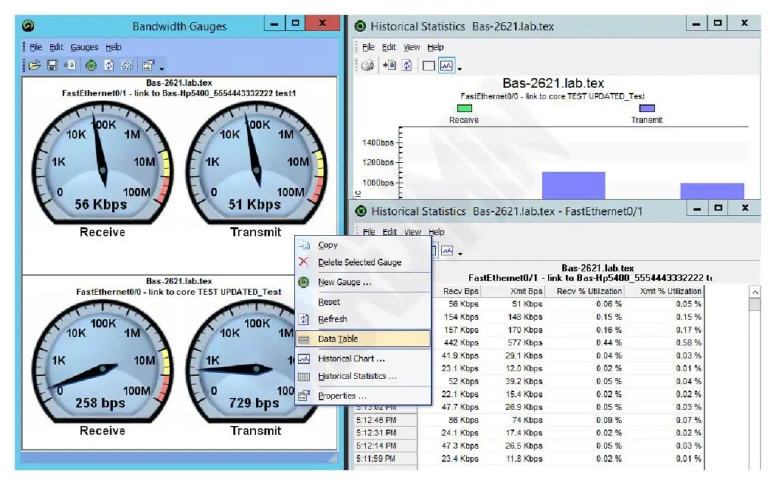Image resolution: width=776 pixels, height=485 pixels.
Task: Expand the Bandwidth Gauges toolbar overflow arrow
Action: (162, 68)
